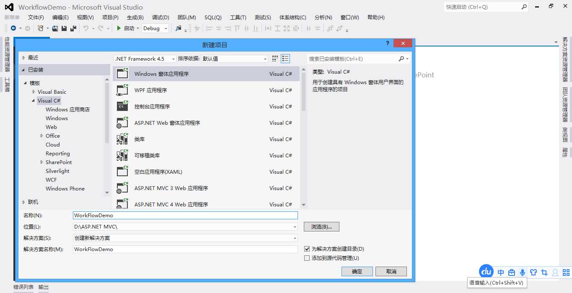Image resolution: width=572 pixels, height=293 pixels.
Task: Click the 确定 button
Action: coord(357,271)
